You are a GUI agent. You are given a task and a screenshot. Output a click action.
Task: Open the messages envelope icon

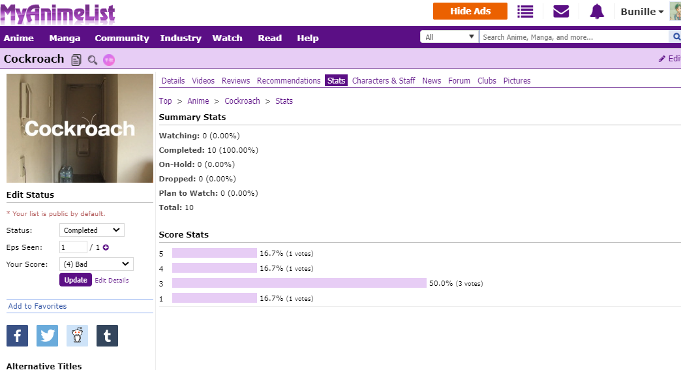561,12
